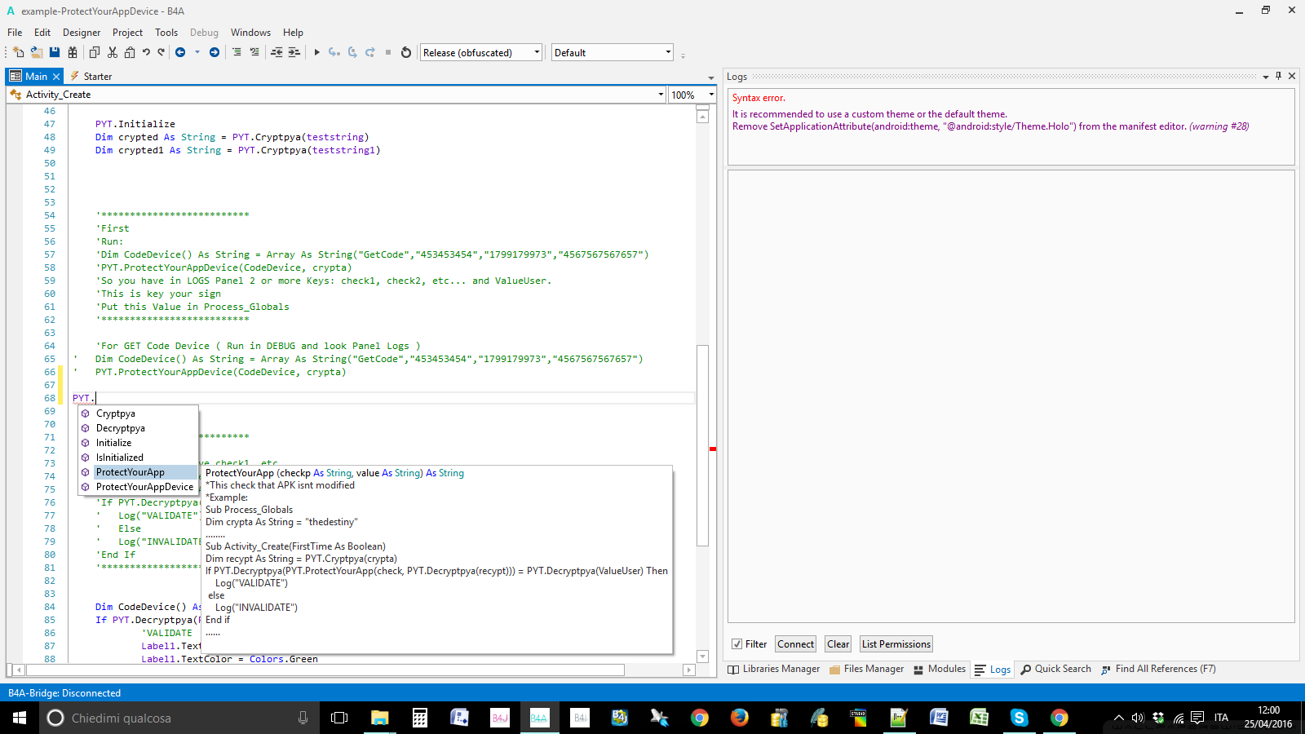This screenshot has height=734, width=1305.
Task: Click the New file toolbar icon
Action: tap(18, 52)
